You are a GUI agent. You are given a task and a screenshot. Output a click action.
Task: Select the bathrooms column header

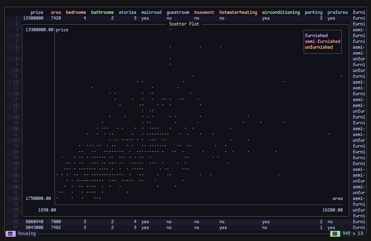[x=102, y=12]
